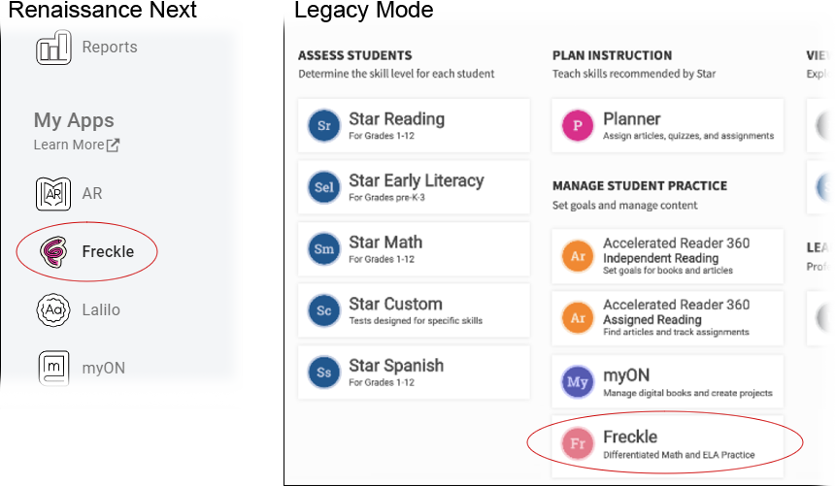Click the Reports label in sidebar

[x=110, y=48]
